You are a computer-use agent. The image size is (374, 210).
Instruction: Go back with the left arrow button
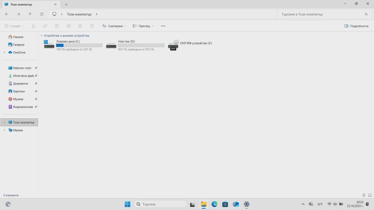[7, 14]
